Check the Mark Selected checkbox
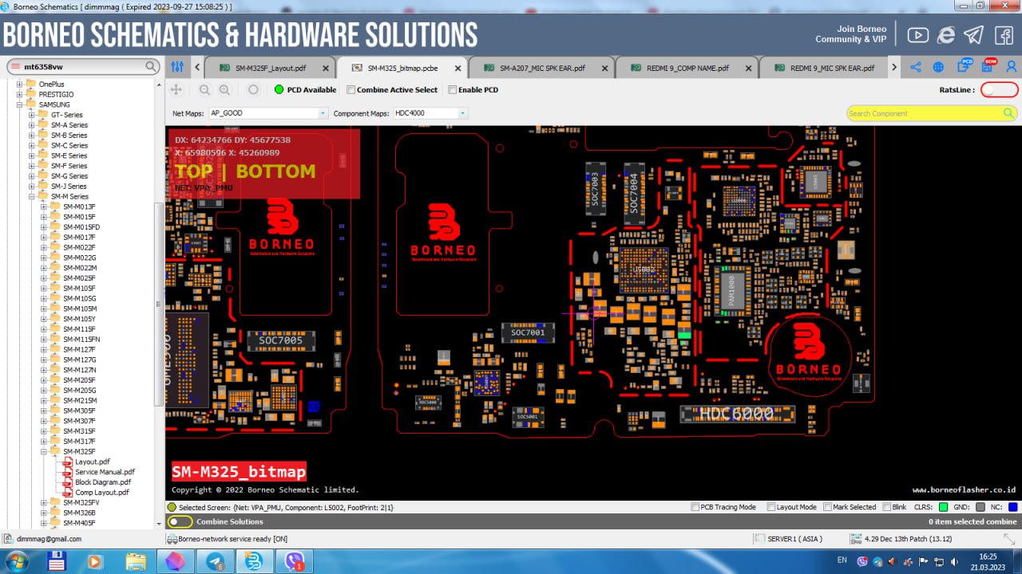The image size is (1022, 574). click(x=828, y=507)
